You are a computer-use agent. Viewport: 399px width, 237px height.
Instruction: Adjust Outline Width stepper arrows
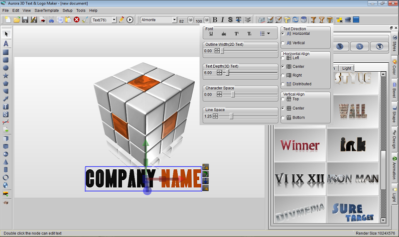coord(217,51)
